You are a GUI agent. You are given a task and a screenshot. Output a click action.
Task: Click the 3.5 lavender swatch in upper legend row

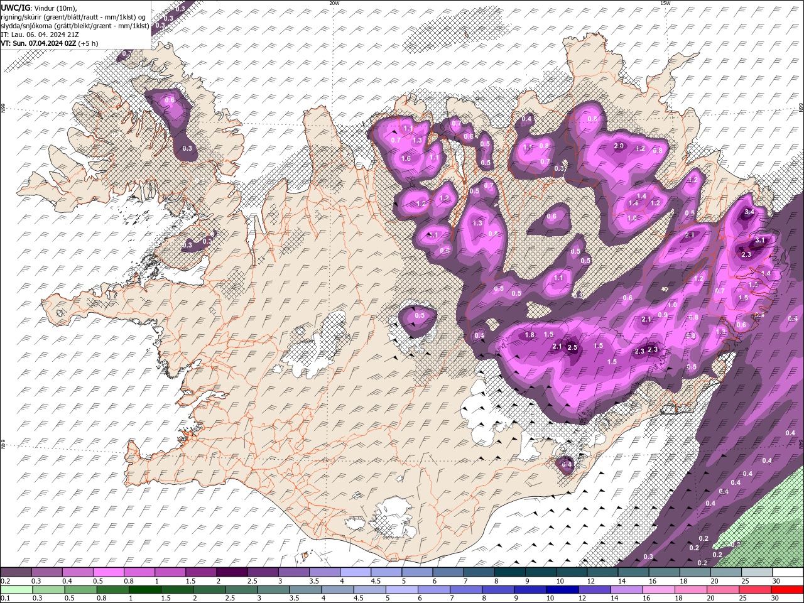325,572
